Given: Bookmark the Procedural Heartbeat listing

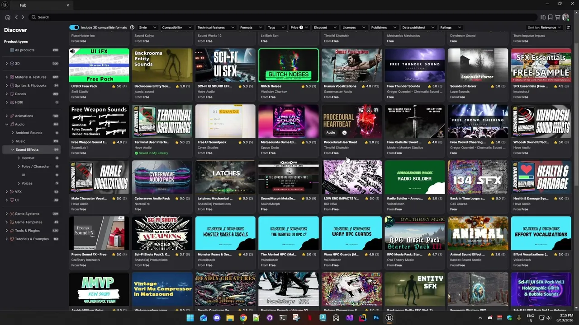Looking at the screenshot, I should click(369, 110).
